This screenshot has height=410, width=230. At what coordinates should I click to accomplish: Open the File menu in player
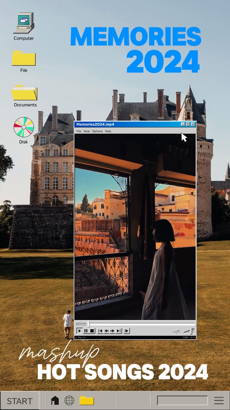(x=79, y=131)
